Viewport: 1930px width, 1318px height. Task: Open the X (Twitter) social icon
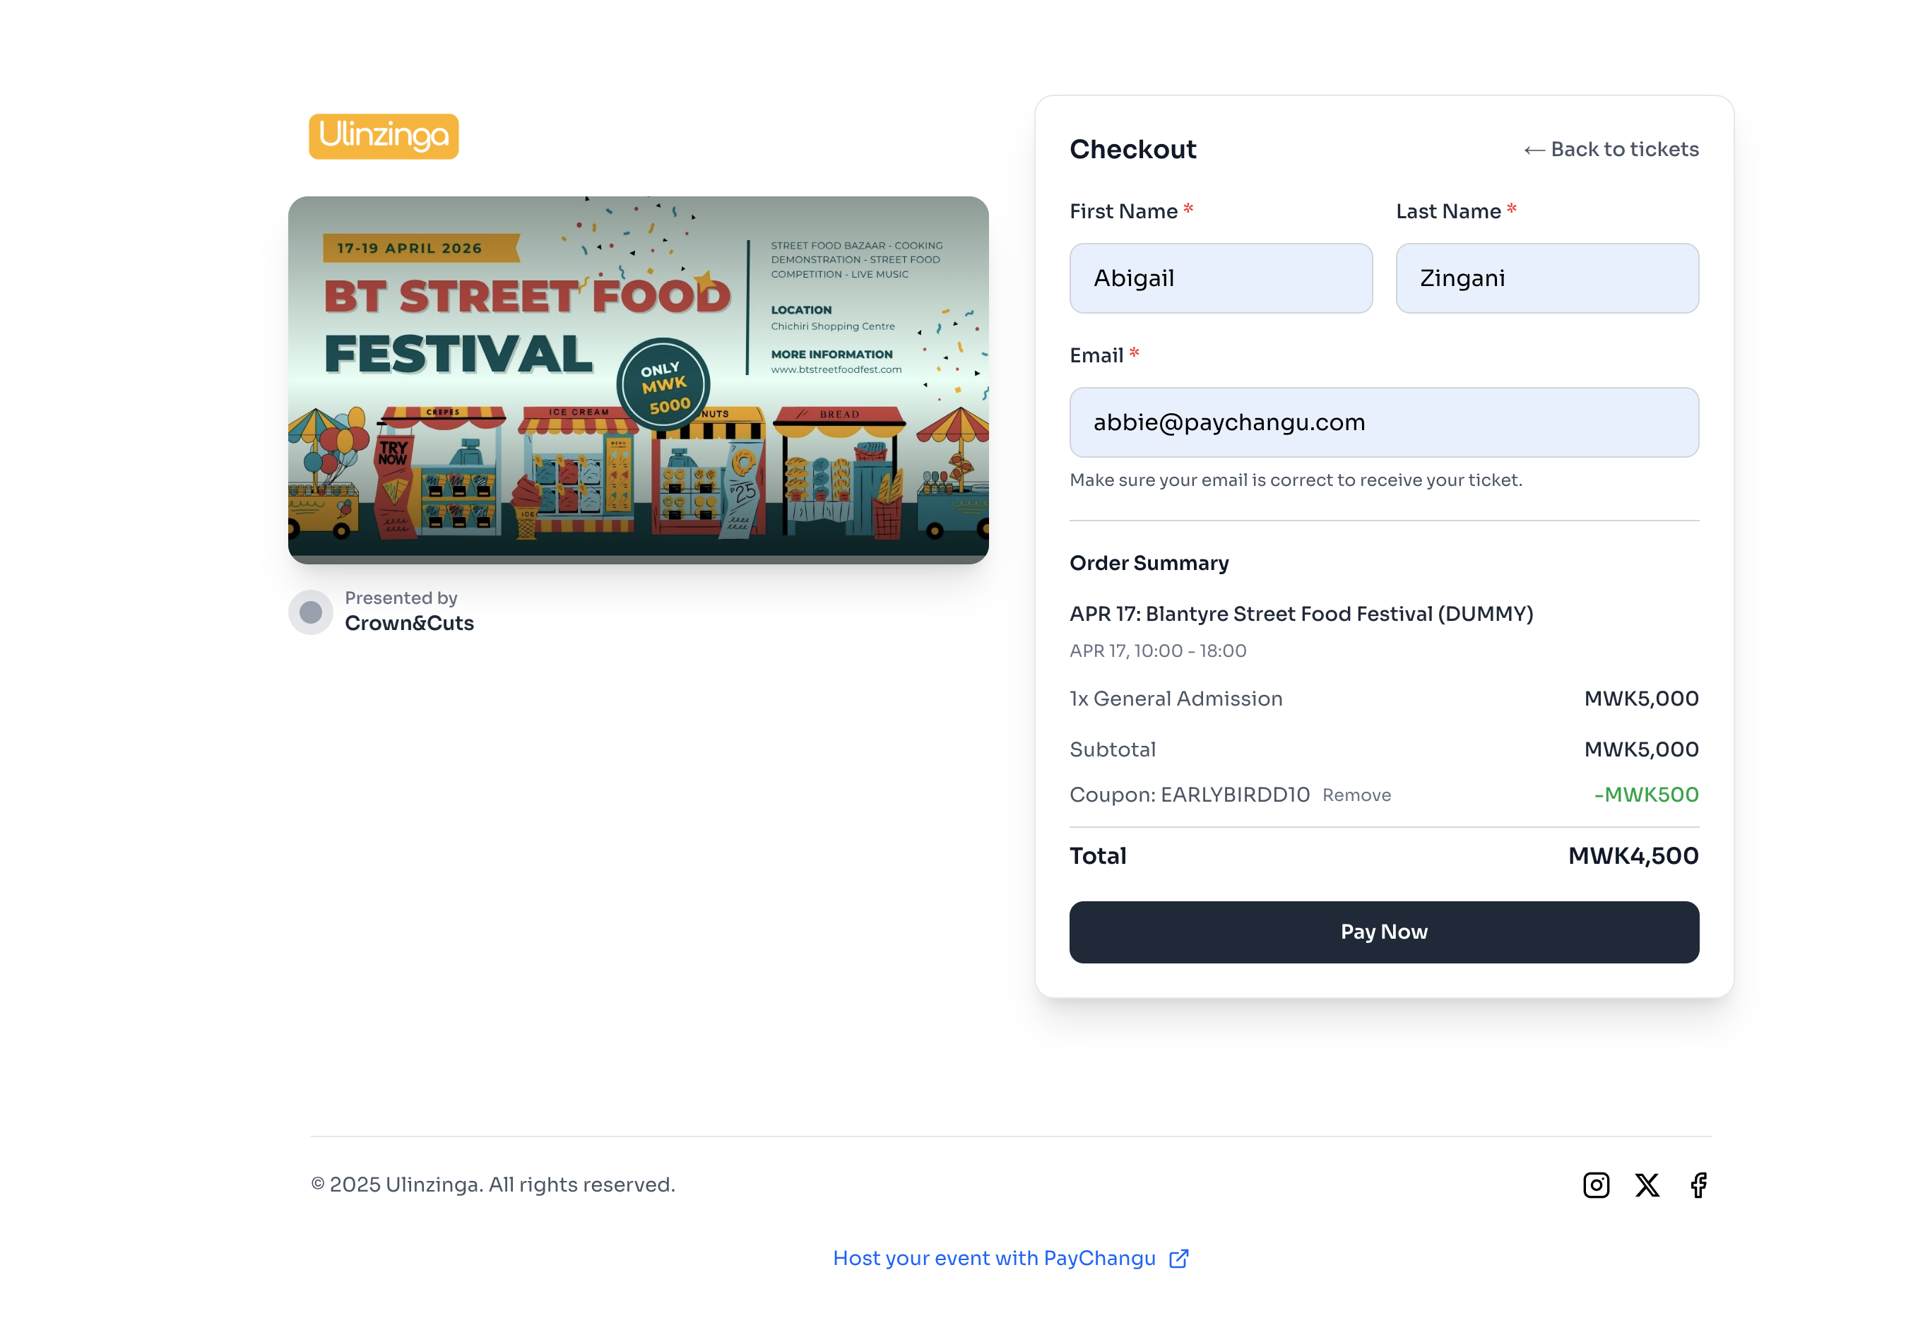[x=1647, y=1185]
